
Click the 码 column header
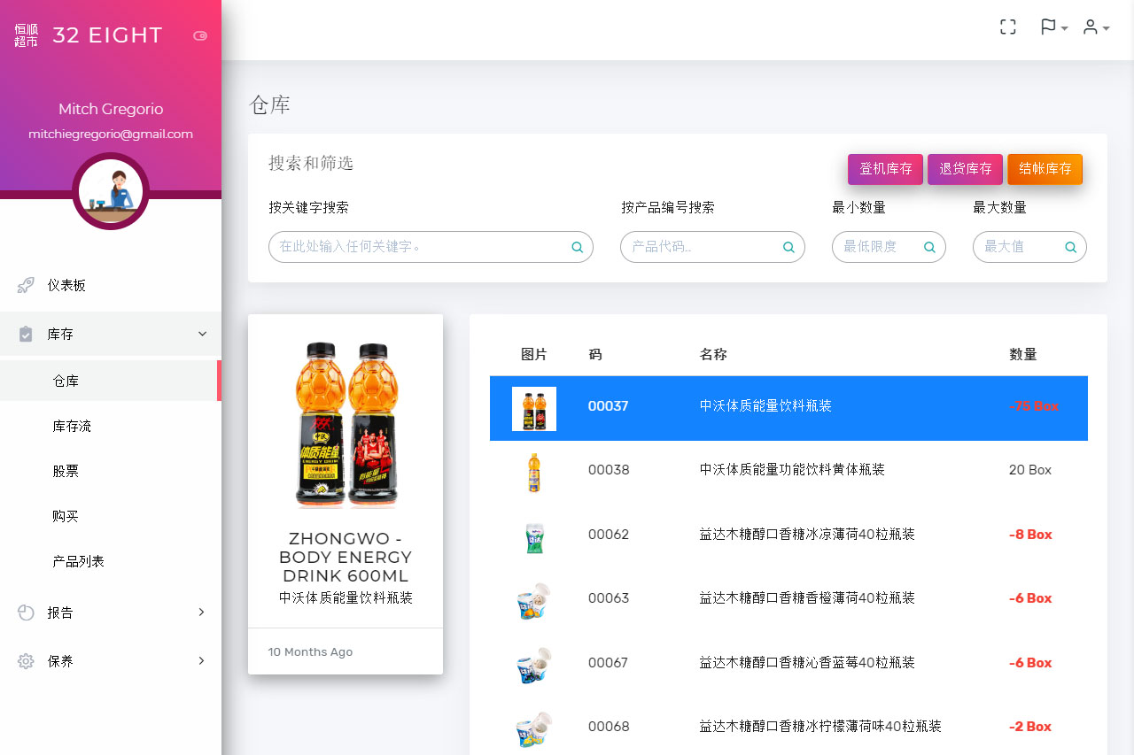point(595,354)
